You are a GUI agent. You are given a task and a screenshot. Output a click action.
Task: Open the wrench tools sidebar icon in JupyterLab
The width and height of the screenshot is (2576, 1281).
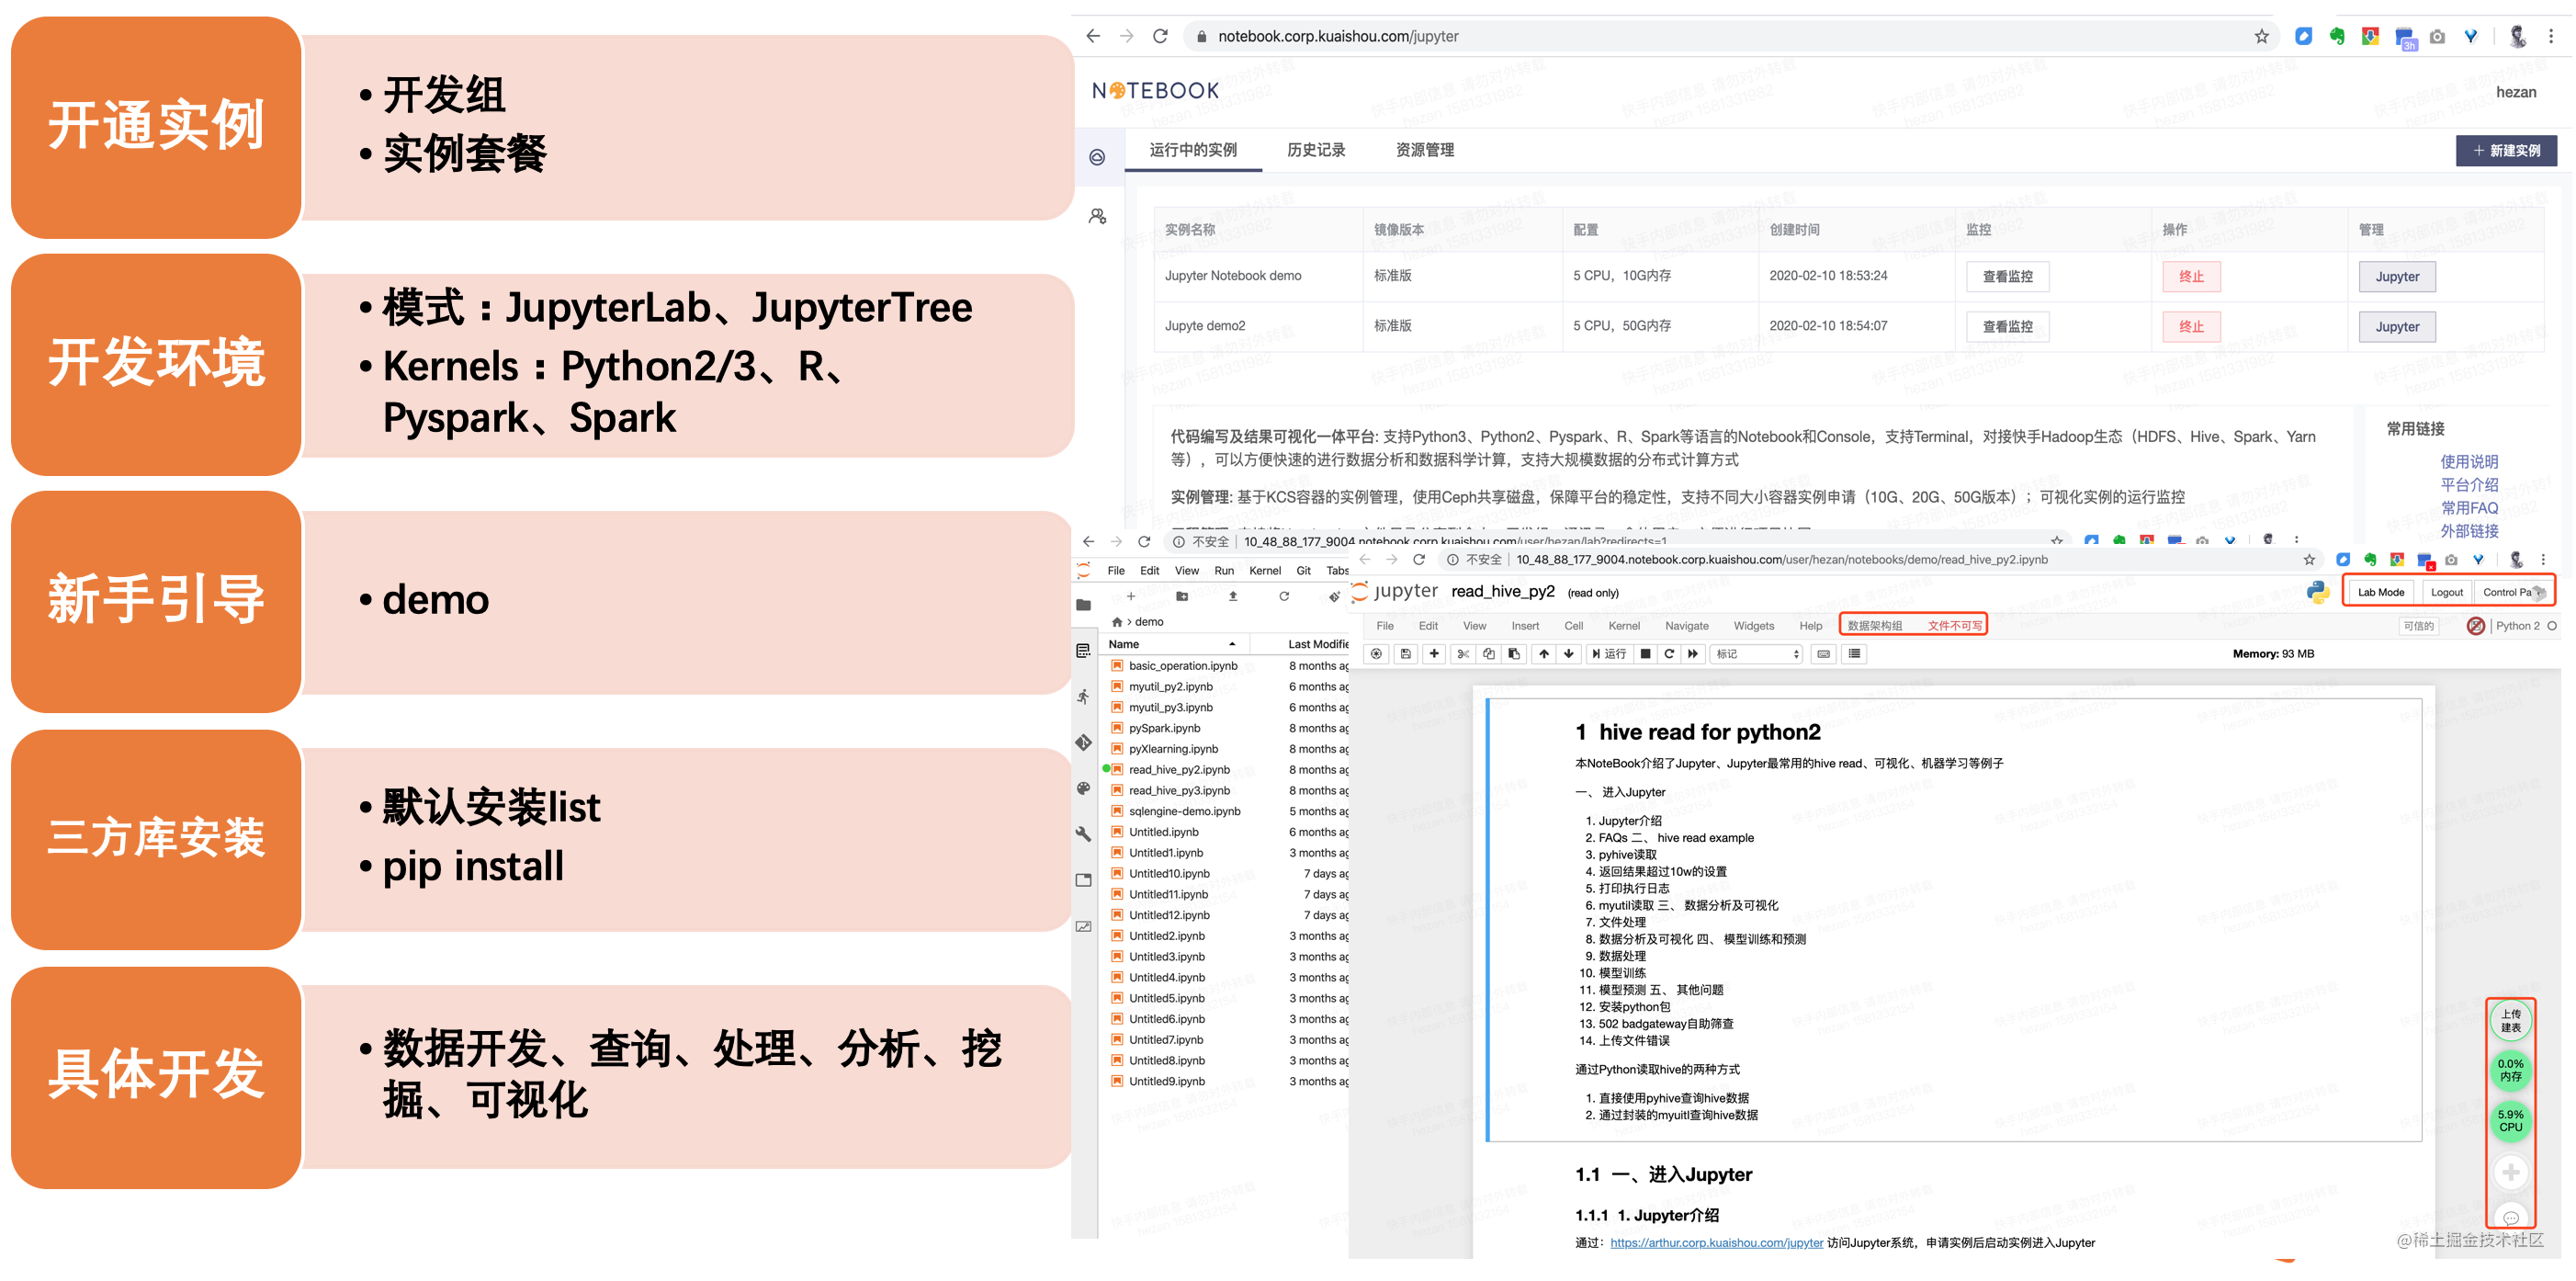tap(1083, 834)
